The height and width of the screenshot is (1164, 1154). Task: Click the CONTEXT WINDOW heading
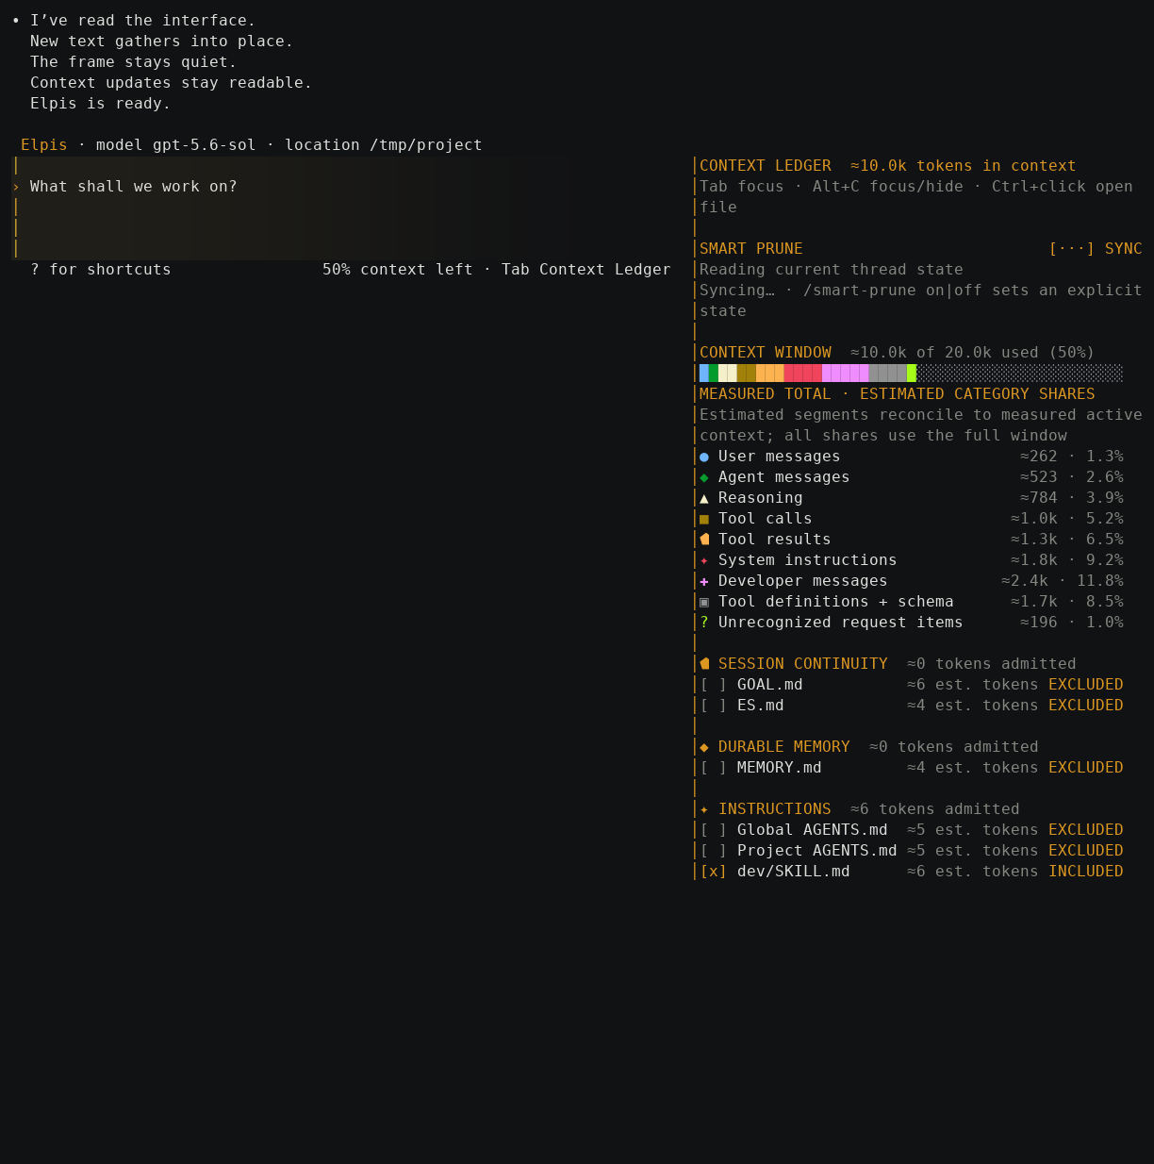pos(766,353)
